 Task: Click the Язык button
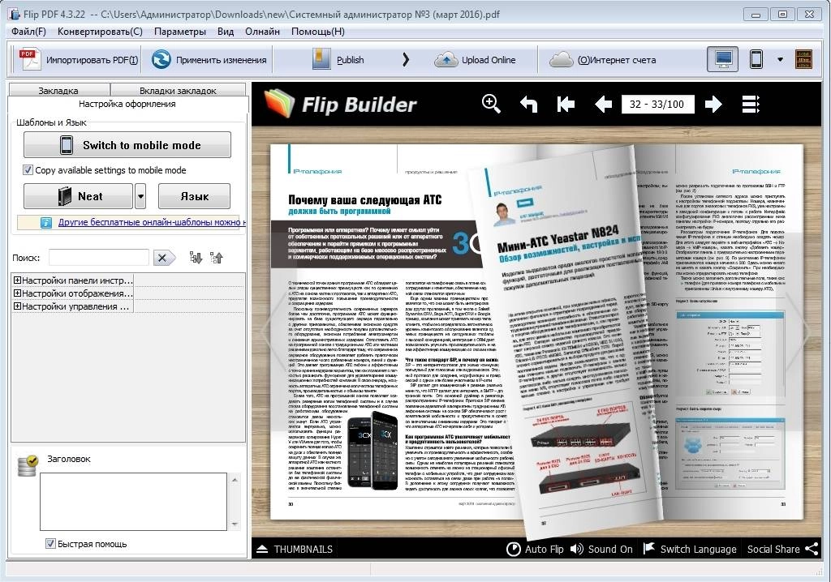(194, 196)
